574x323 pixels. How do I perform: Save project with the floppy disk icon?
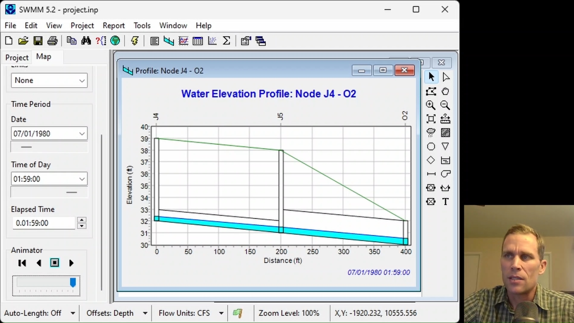38,41
